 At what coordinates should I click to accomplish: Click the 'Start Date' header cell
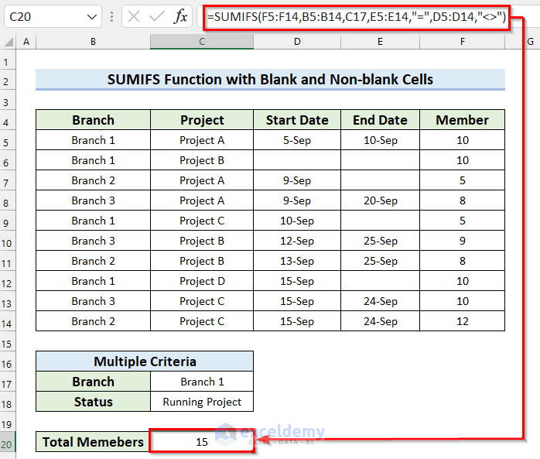[297, 120]
